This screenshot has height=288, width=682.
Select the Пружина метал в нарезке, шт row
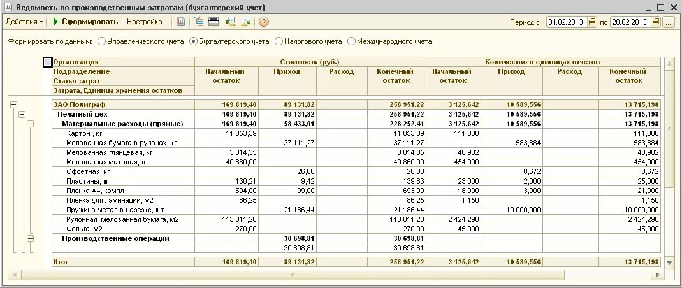[x=356, y=210]
